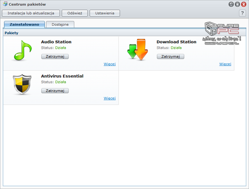Switch to the Zainstalowano tab
Image resolution: width=249 pixels, height=189 pixels.
[25, 25]
